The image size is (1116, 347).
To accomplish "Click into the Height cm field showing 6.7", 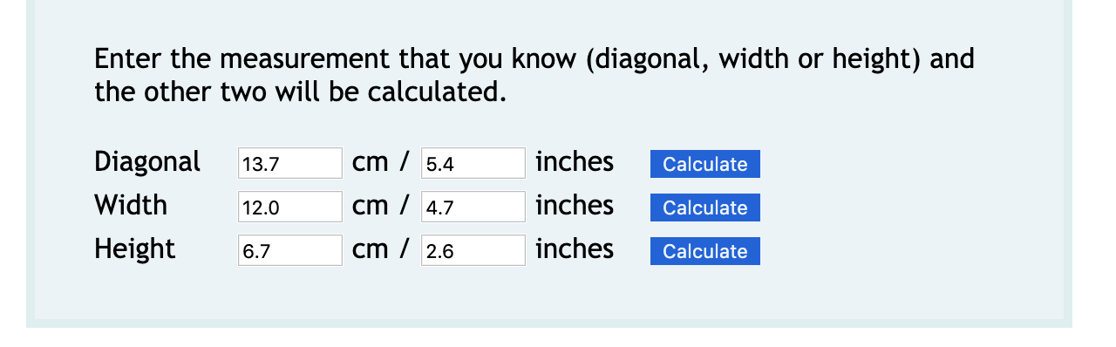I will pos(290,250).
